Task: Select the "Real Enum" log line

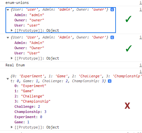Action: click(x=15, y=65)
